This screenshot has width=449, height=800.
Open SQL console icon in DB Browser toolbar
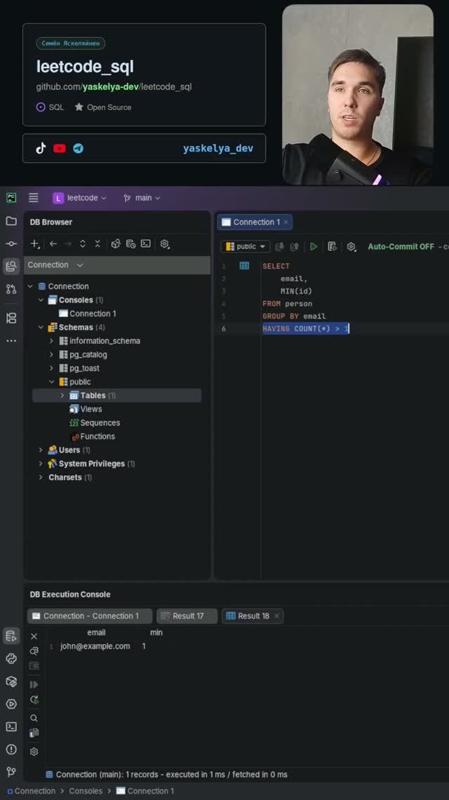coord(146,244)
